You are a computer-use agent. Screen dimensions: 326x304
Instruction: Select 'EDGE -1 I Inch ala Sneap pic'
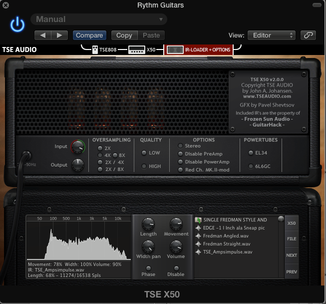pos(234,228)
